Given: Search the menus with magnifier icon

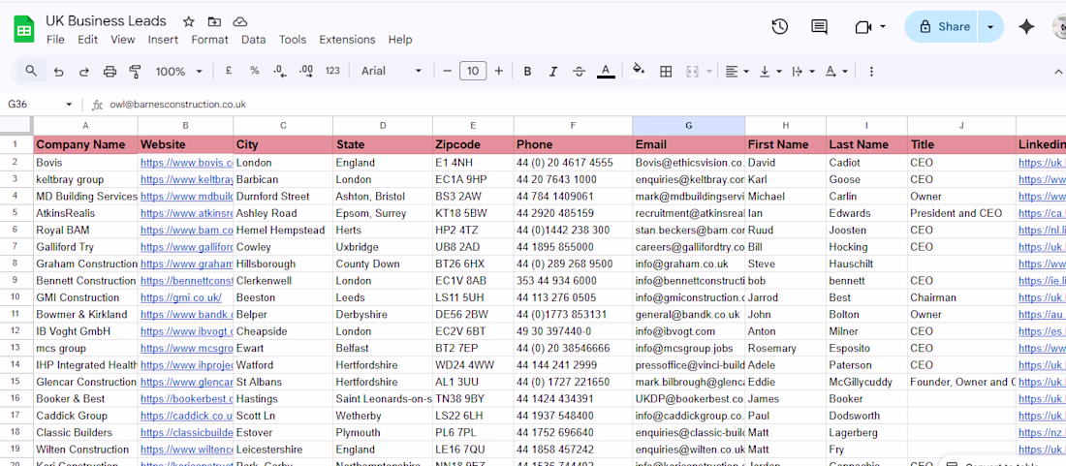Looking at the screenshot, I should coord(31,71).
